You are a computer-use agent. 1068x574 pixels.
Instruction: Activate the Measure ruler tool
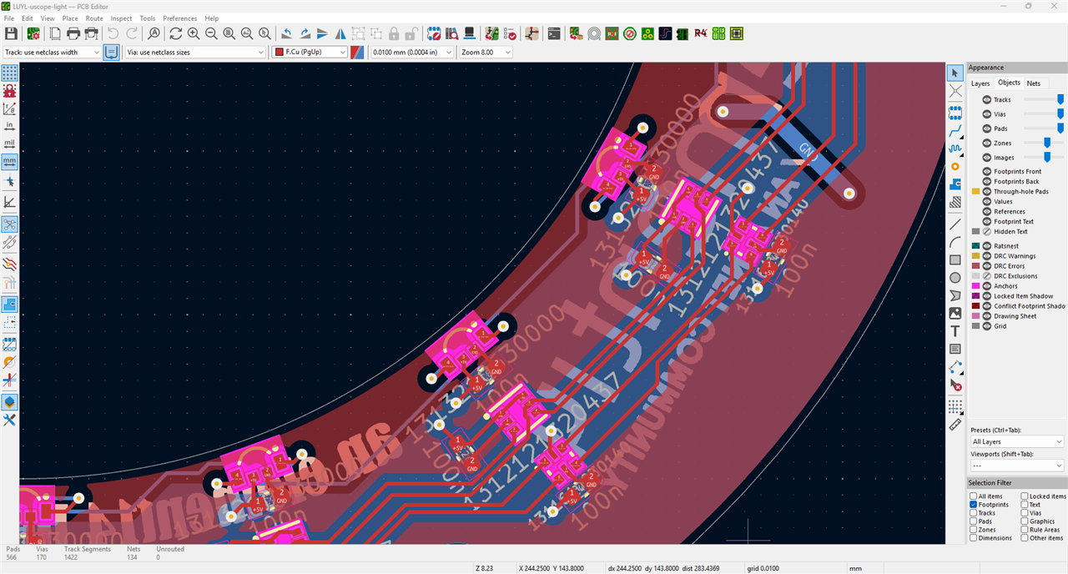pos(955,425)
